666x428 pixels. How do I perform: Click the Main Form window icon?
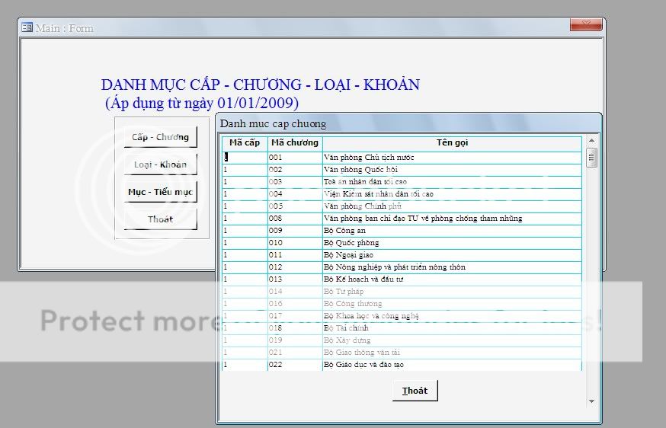click(27, 28)
